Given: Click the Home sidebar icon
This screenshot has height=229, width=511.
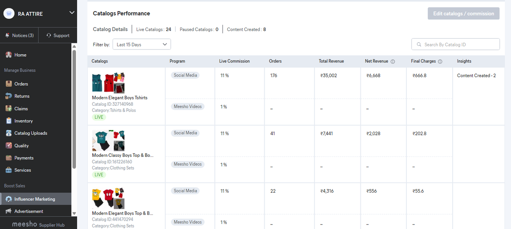Looking at the screenshot, I should click(8, 55).
